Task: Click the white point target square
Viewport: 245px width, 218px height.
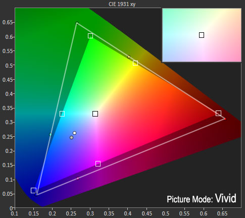Action: click(x=95, y=114)
